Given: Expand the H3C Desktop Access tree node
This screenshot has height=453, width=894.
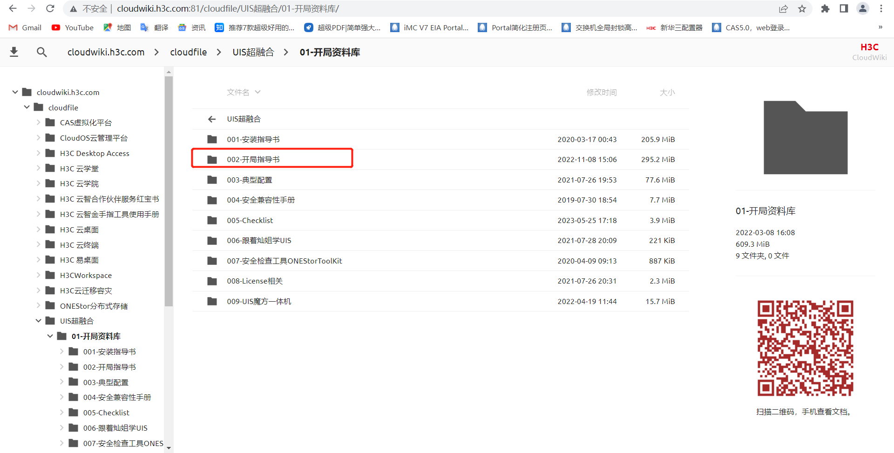Looking at the screenshot, I should 39,153.
